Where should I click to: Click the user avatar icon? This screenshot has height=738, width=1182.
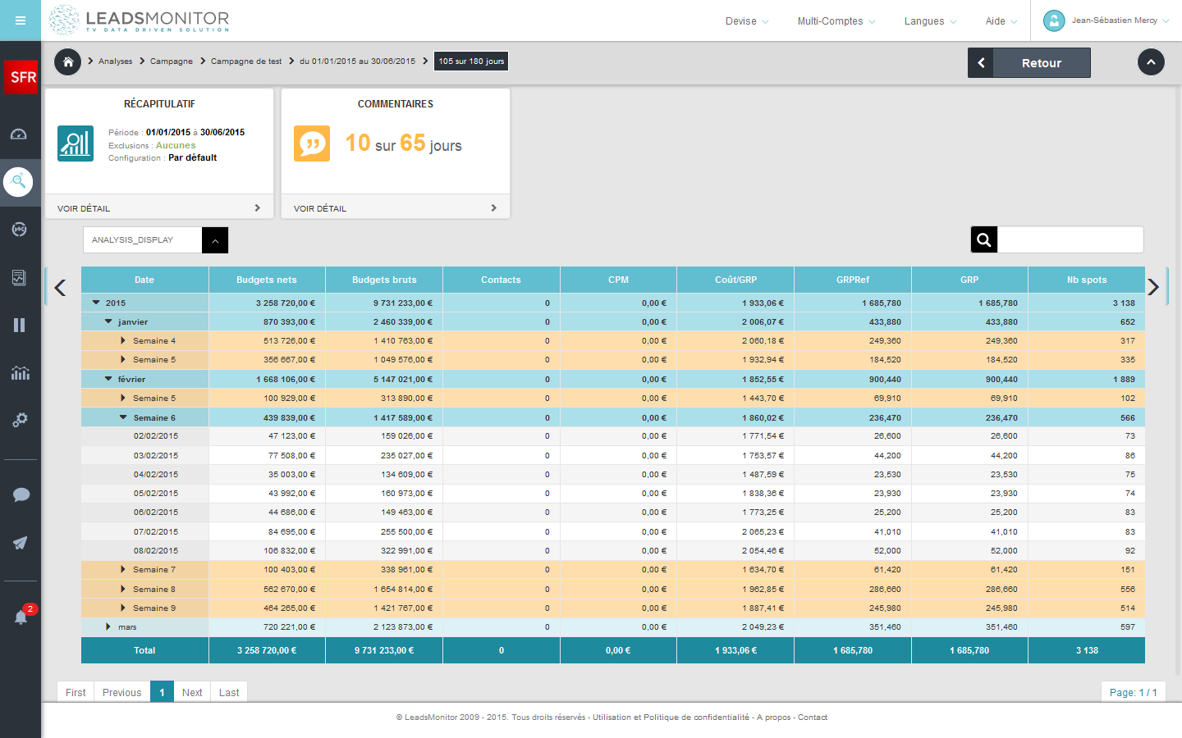pos(1054,20)
